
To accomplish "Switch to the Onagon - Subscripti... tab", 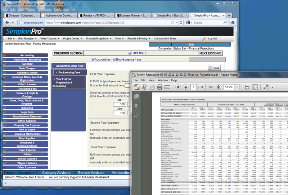I will tap(22, 15).
